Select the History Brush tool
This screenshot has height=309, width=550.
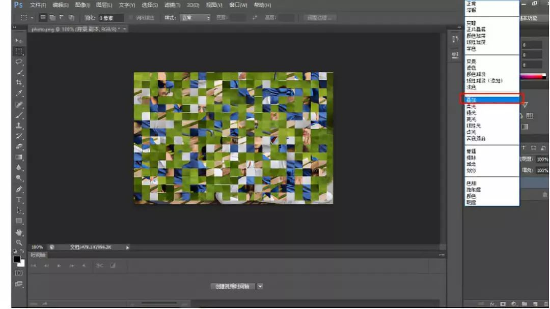(19, 136)
